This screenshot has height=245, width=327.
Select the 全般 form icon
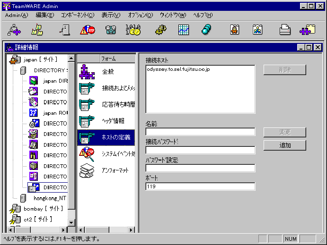pyautogui.click(x=87, y=72)
